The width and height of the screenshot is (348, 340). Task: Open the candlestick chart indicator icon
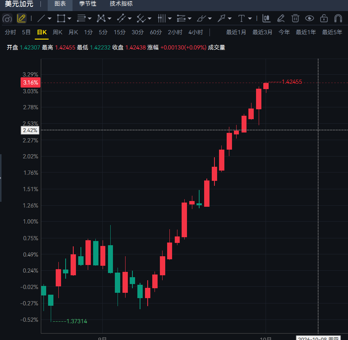tap(266, 18)
